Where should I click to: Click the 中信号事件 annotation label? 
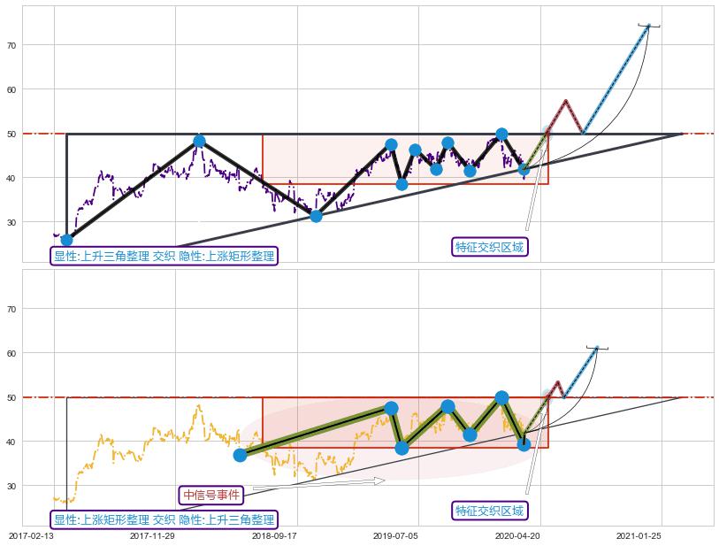[210, 495]
